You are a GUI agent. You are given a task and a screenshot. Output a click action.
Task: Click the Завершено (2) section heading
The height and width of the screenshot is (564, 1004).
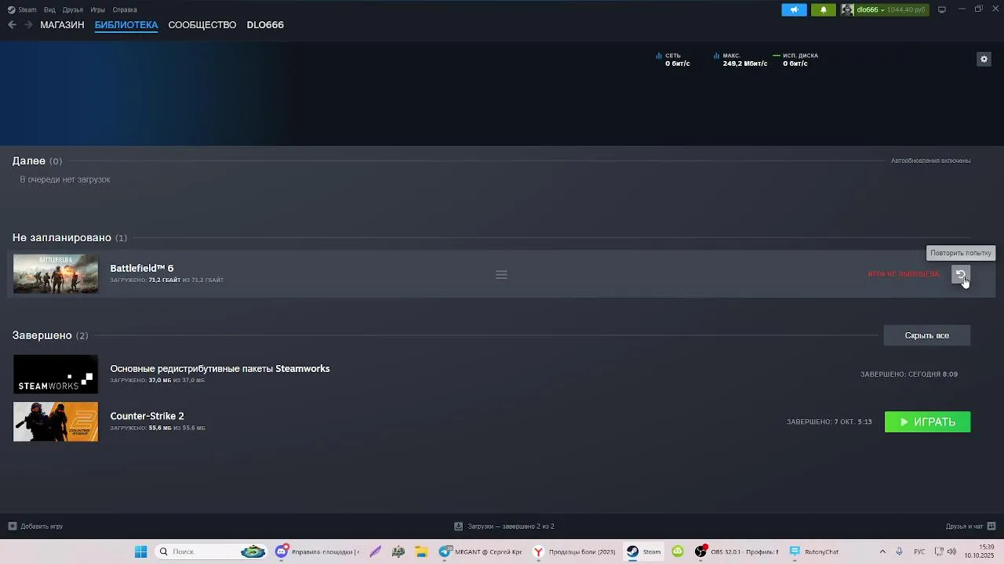click(50, 335)
